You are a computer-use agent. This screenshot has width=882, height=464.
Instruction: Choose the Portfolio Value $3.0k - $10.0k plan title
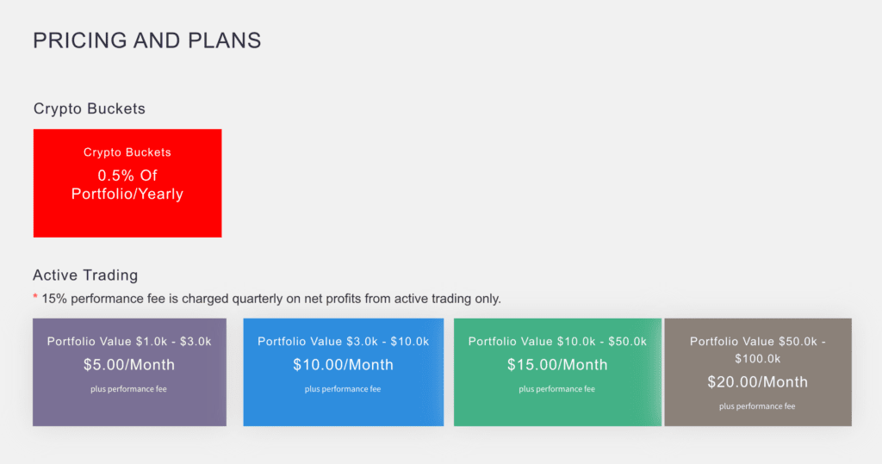[x=343, y=342]
